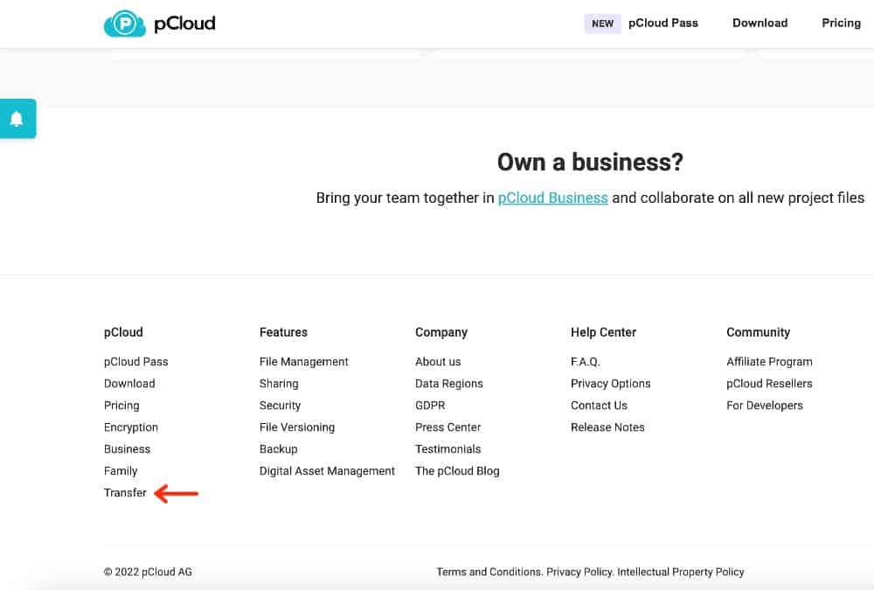Click the '© 2022 pCloud AG' text
Screen dimensions: 874x590
(x=148, y=572)
